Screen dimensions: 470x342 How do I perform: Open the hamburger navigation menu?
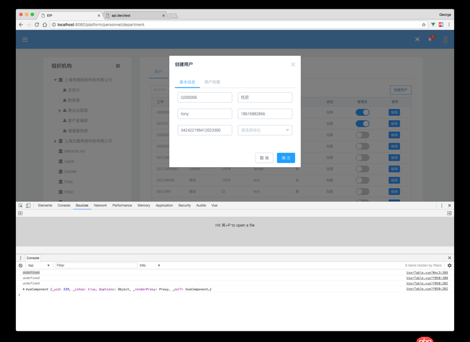tap(24, 39)
